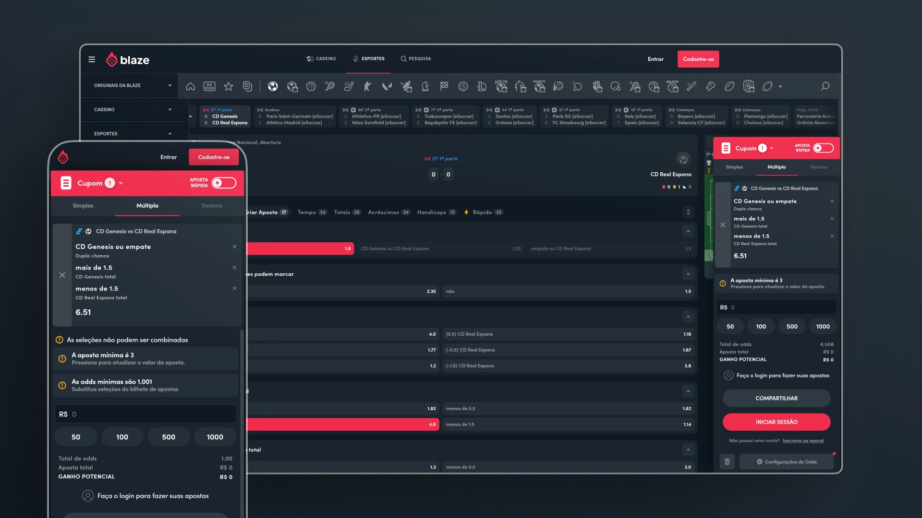Open the hamburger menu

click(92, 59)
